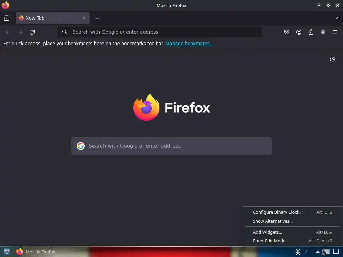Viewport: 343px width, 257px height.
Task: Open the Extensions puzzle-piece button
Action: click(x=311, y=32)
